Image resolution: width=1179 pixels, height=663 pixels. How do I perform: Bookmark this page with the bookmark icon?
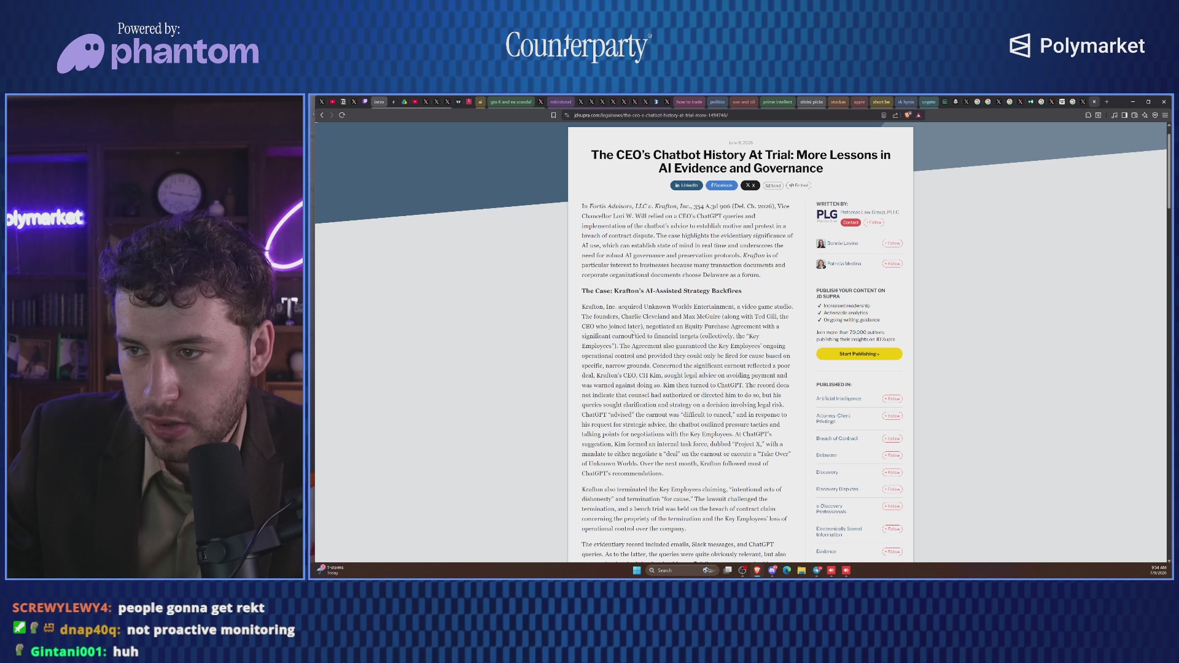click(553, 115)
